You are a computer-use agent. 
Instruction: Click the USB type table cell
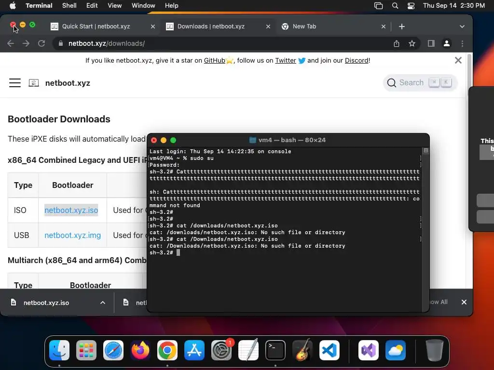tap(23, 235)
